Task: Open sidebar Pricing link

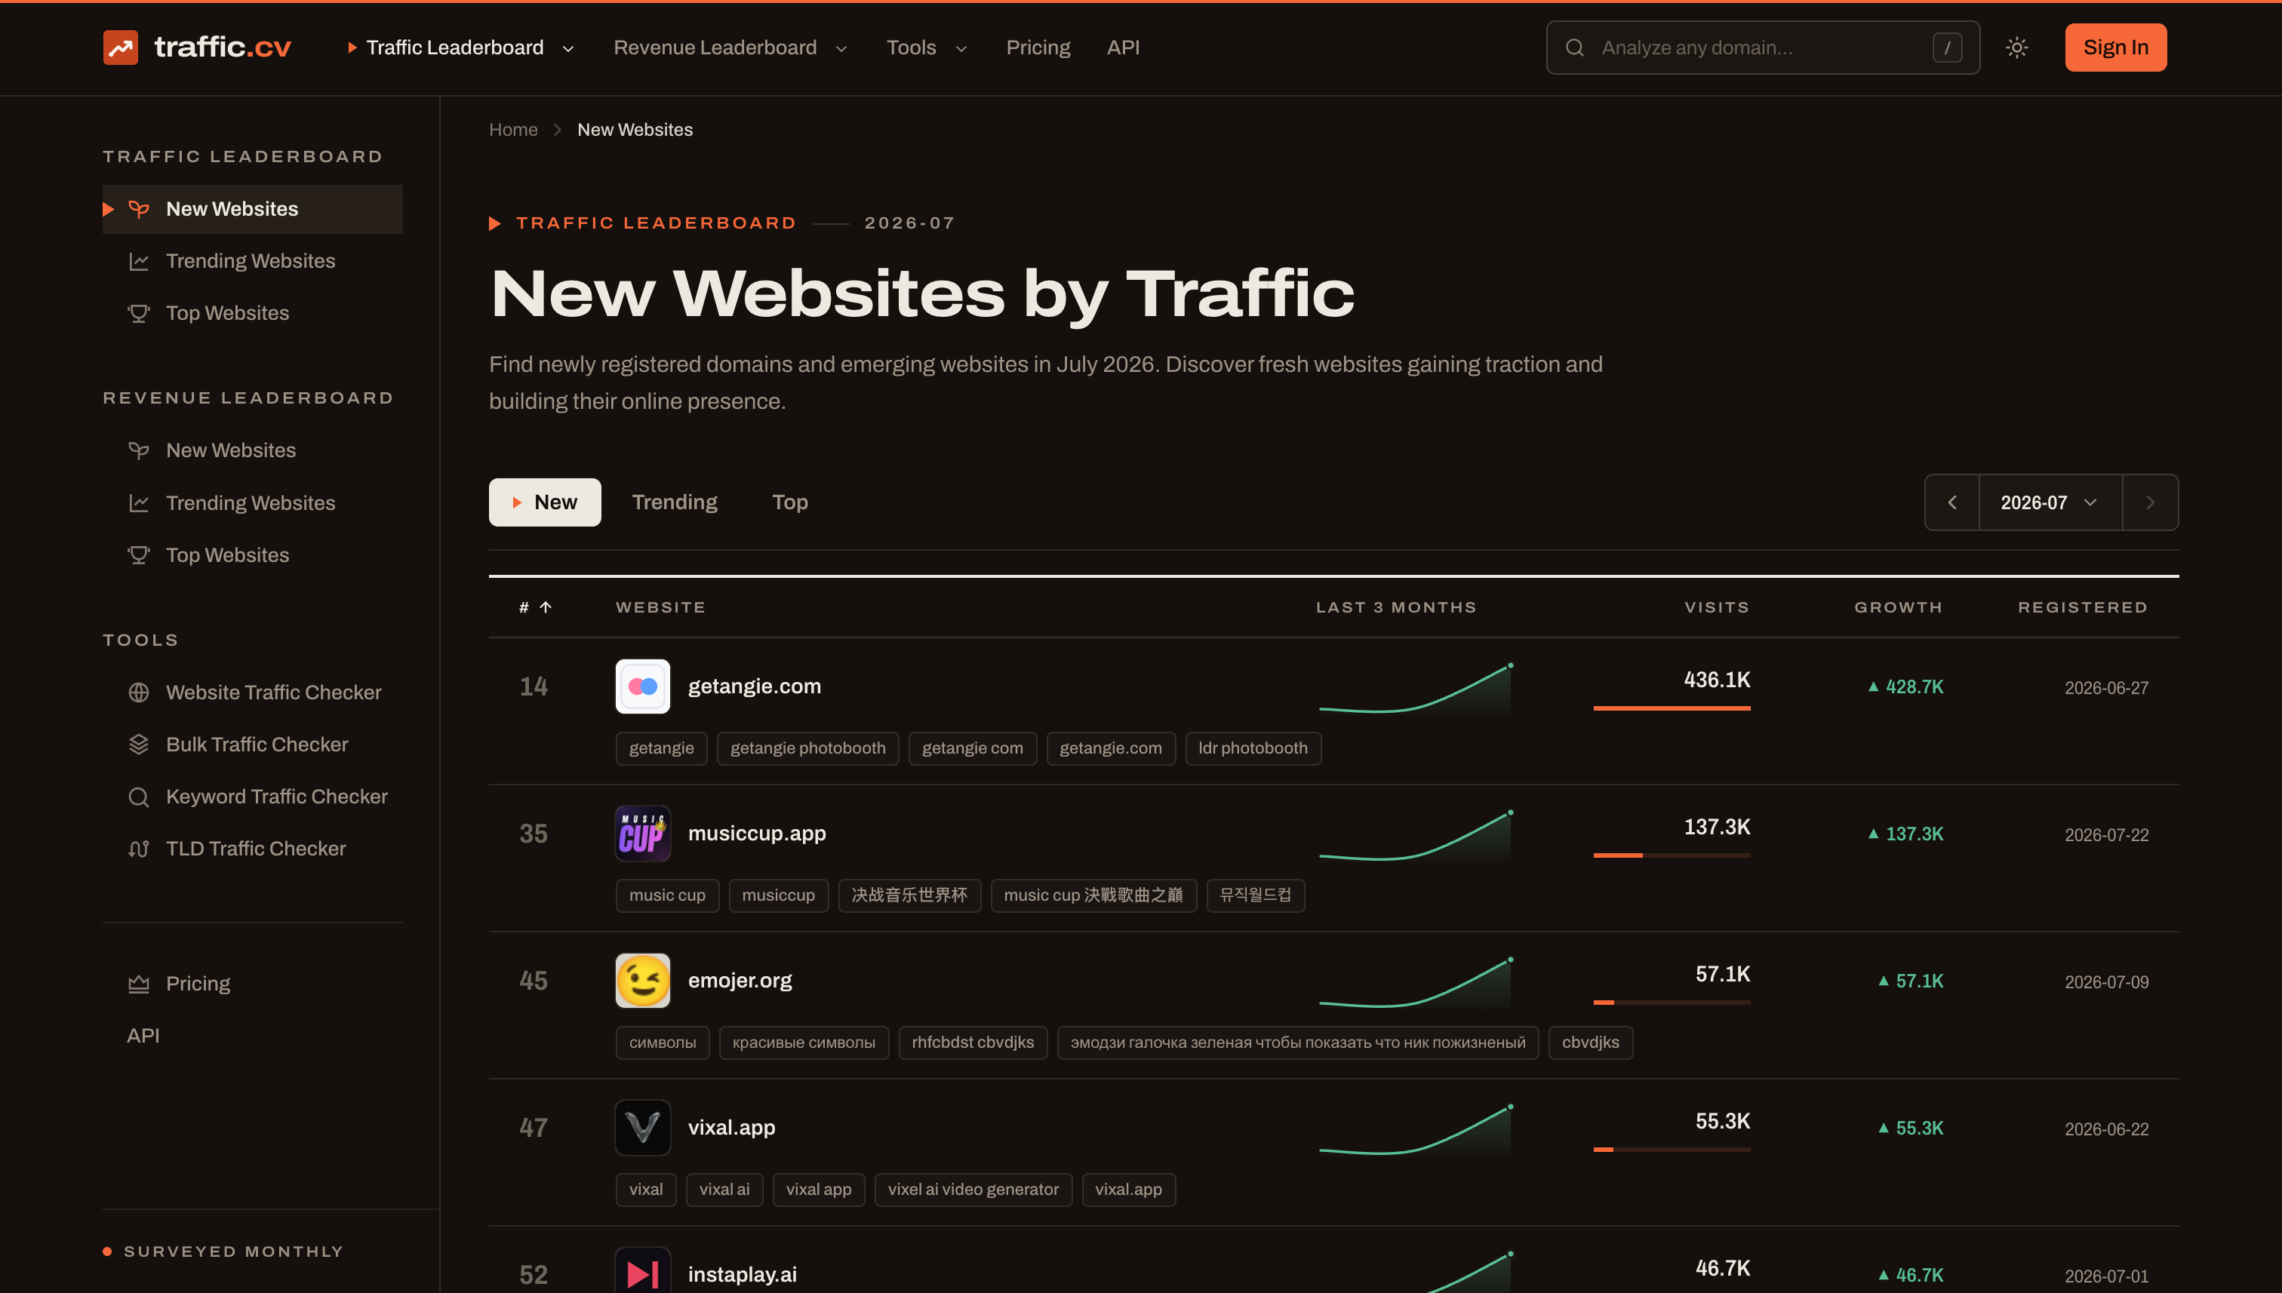Action: 198,984
